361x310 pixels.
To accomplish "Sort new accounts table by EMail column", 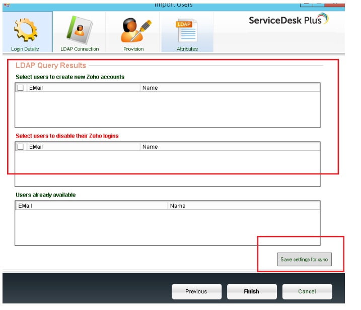I will click(x=83, y=88).
